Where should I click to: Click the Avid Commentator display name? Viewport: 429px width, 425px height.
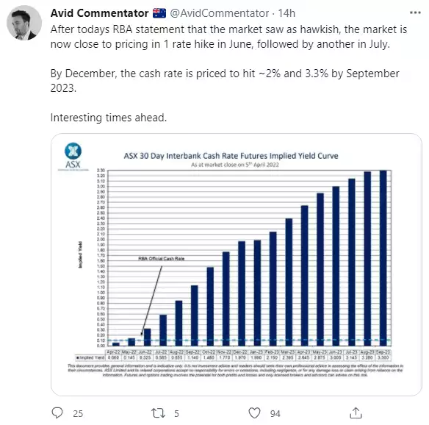click(x=100, y=13)
